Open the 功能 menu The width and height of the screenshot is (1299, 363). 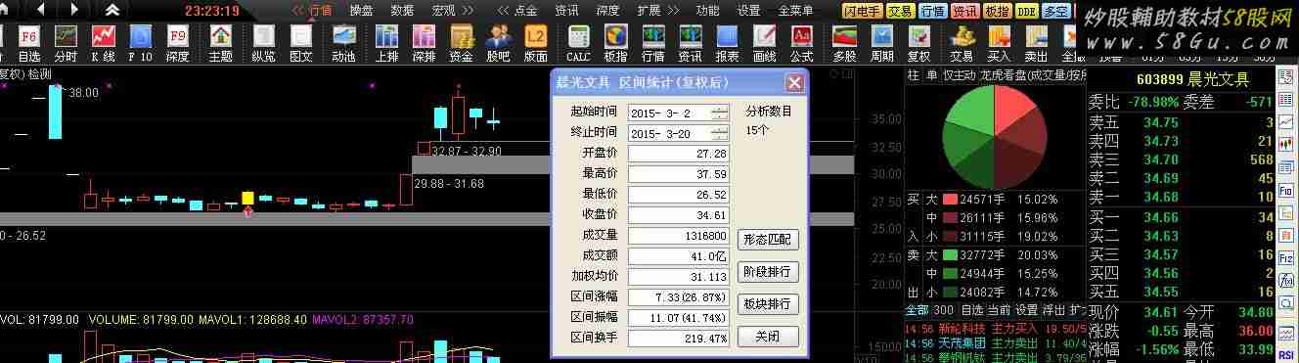[x=707, y=11]
